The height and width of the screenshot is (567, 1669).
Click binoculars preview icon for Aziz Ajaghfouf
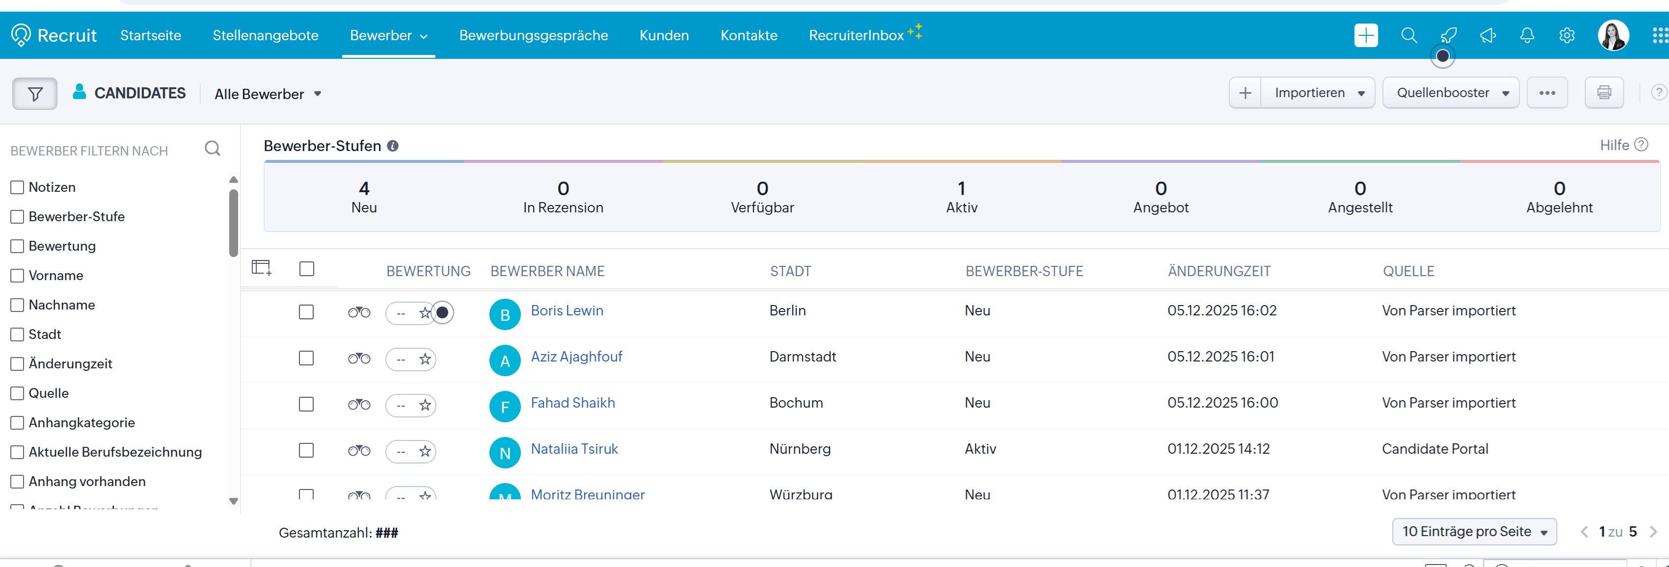(x=359, y=359)
